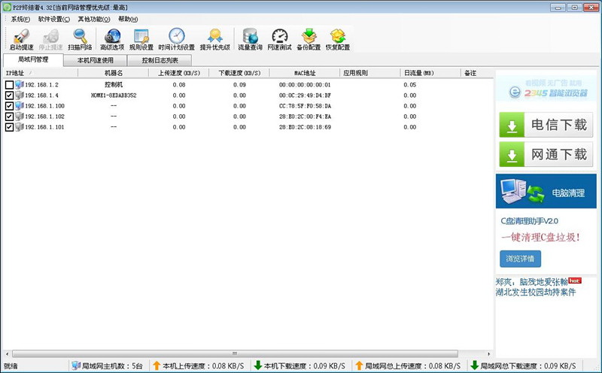
Task: Check the box for host 192.168.1.2
Action: click(9, 85)
